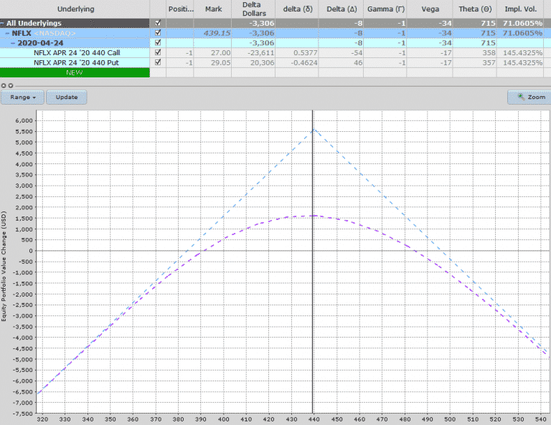Screen dimensions: 551x425
Task: Toggle the 2020-04-24 expiry checkbox
Action: click(x=158, y=43)
